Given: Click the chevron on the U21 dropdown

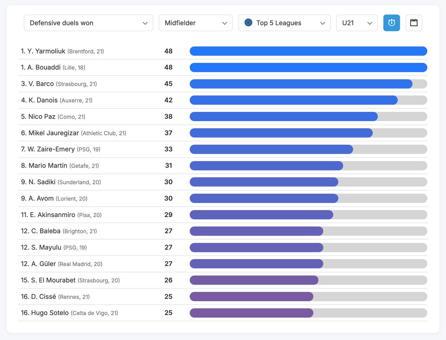Looking at the screenshot, I should [370, 23].
